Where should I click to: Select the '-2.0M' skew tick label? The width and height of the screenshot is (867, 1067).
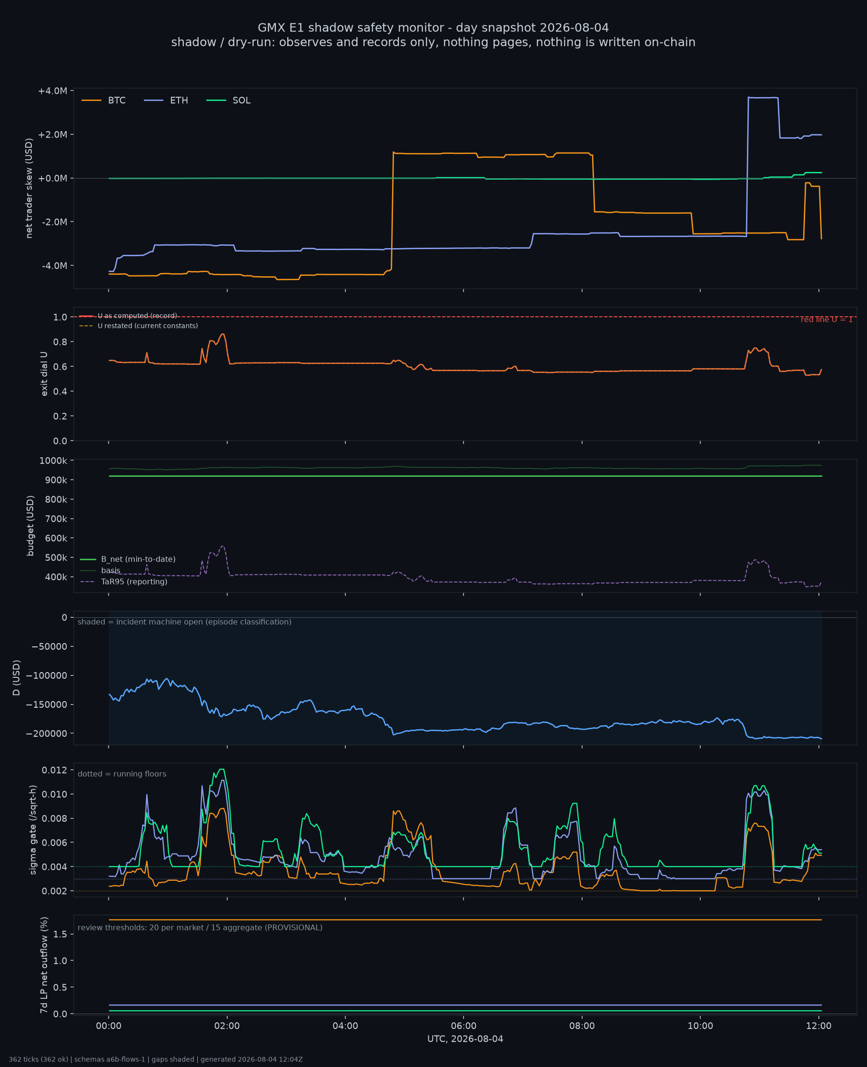[54, 221]
